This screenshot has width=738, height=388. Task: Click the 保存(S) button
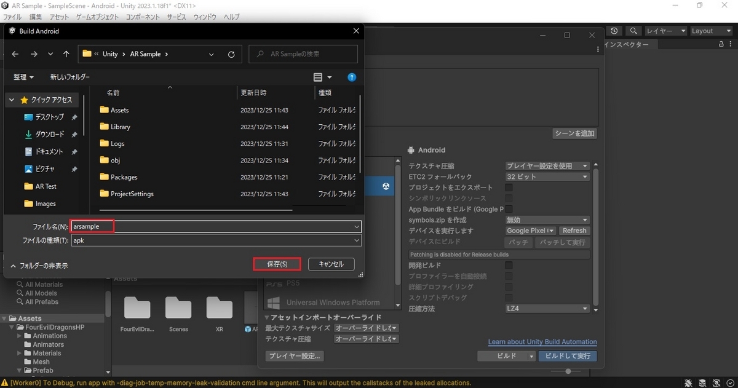coord(277,264)
